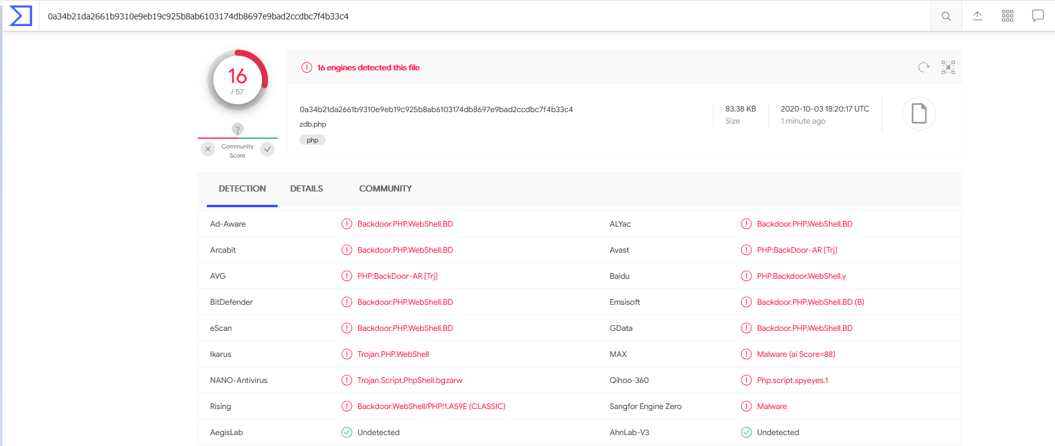Click Qihoo-360 result Php.script.spyeyes.1
The image size is (1055, 446).
(x=792, y=380)
